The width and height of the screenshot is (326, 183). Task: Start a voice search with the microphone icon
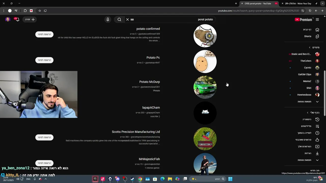[108, 19]
